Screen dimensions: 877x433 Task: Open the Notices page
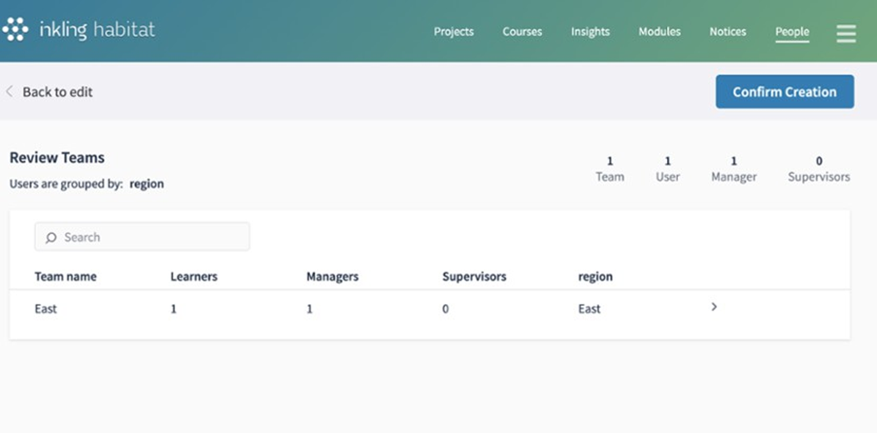(727, 32)
